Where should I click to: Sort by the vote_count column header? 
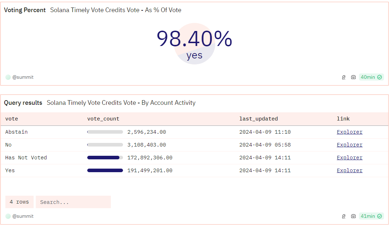pos(103,119)
